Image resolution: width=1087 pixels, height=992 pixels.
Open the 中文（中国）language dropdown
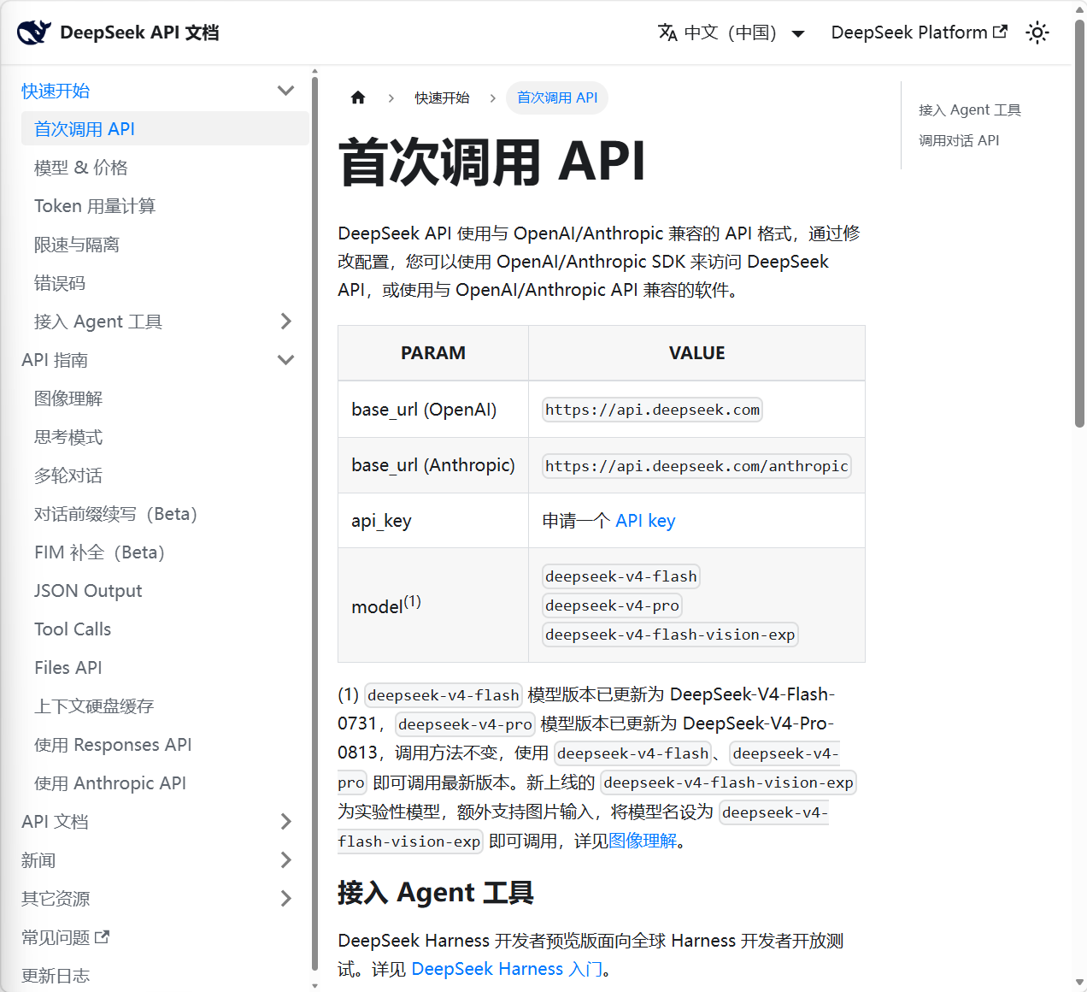tap(731, 32)
